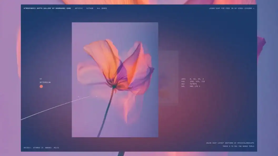The width and height of the screenshot is (278, 156).
Task: Browse the ALL DEMOS section
Action: (102, 8)
